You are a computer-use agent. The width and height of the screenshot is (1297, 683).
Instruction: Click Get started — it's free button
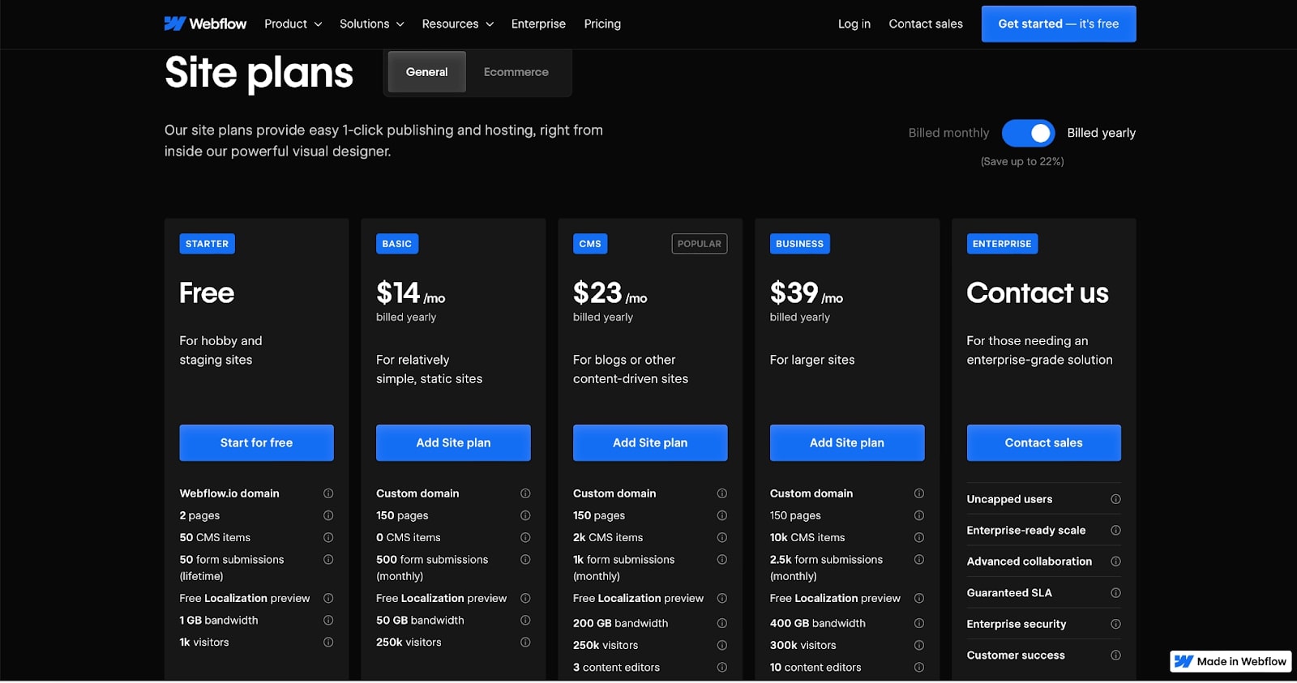tap(1059, 23)
